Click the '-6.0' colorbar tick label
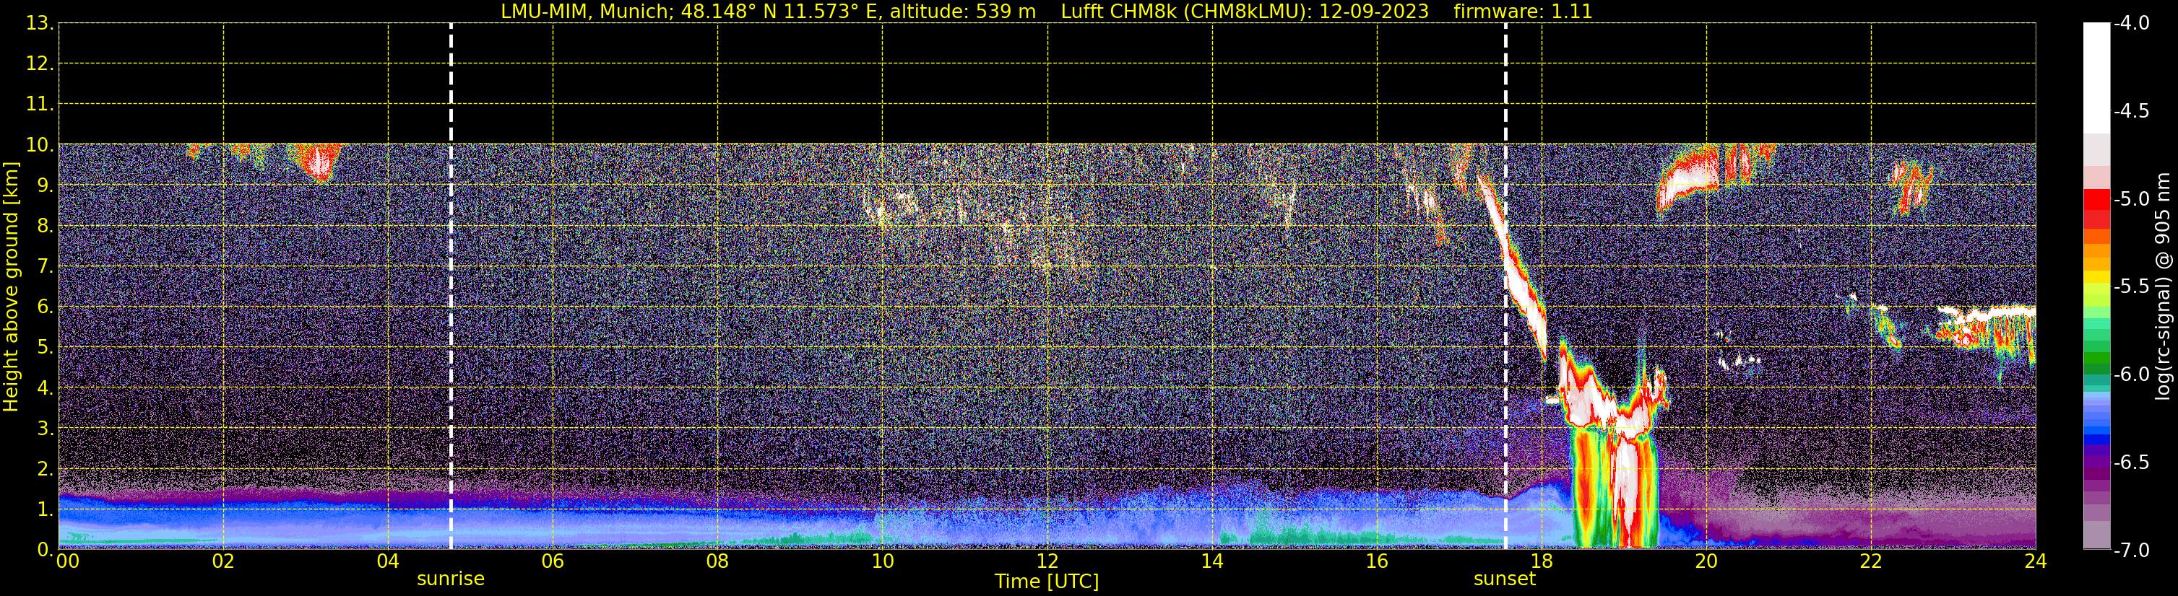Viewport: 2178px width, 596px height. point(2130,374)
